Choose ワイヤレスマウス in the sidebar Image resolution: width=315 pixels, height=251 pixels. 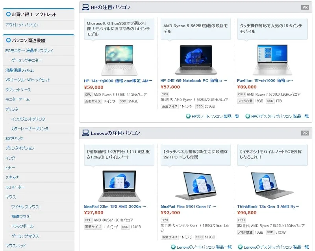pyautogui.click(x=25, y=207)
